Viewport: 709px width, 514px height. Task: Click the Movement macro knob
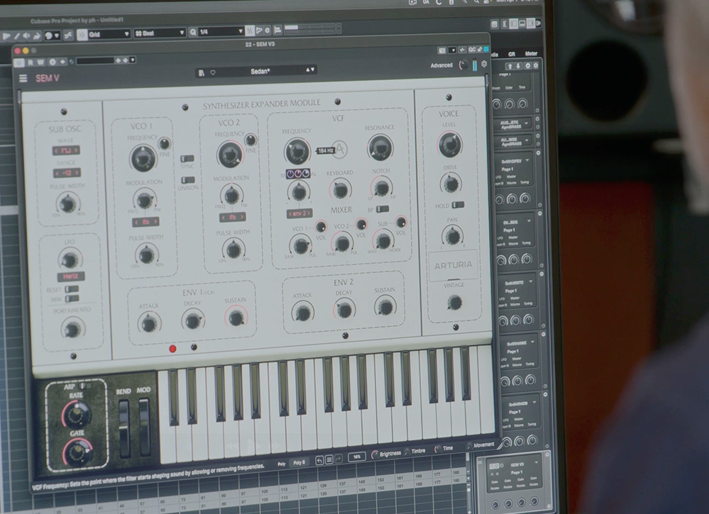(x=469, y=446)
